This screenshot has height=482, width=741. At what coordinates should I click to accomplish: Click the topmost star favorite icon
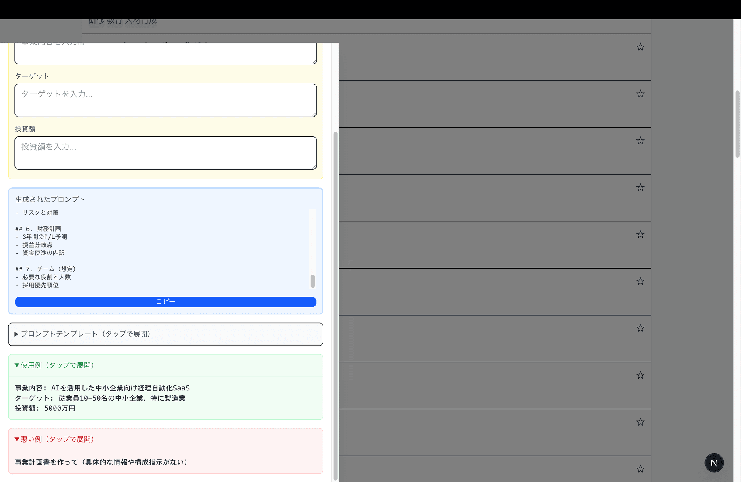coord(640,47)
